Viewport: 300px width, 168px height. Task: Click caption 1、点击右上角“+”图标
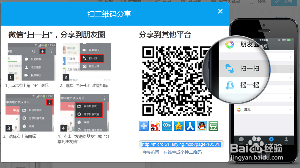click(27, 86)
